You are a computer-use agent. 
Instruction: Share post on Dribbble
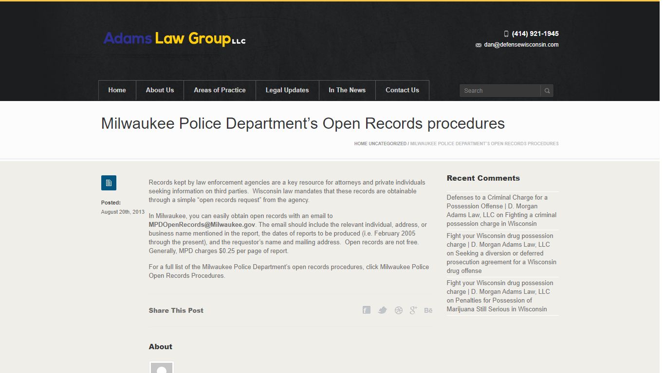point(399,310)
